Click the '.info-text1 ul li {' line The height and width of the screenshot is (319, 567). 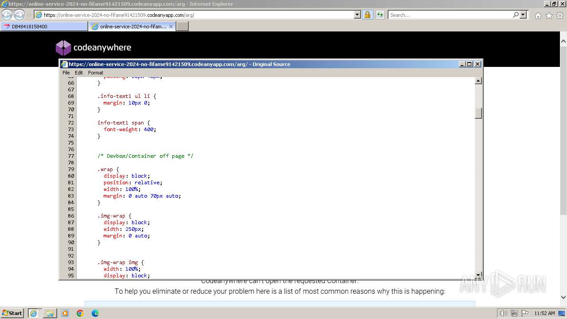[x=127, y=96]
